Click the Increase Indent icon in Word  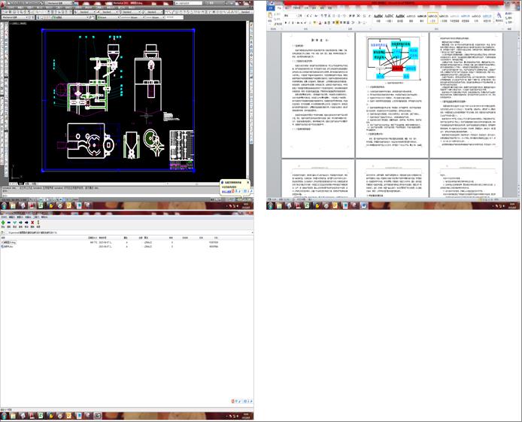(x=354, y=16)
